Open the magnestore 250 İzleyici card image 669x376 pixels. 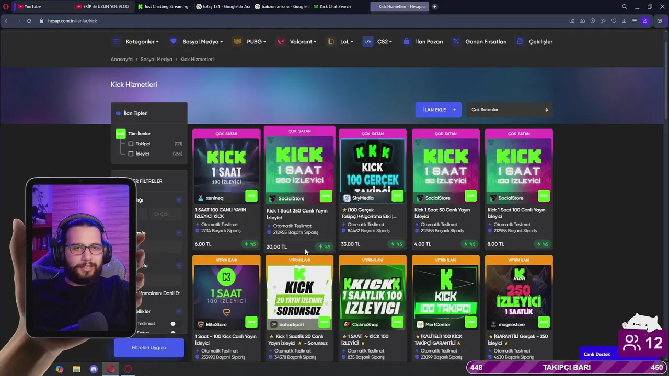pos(519,292)
